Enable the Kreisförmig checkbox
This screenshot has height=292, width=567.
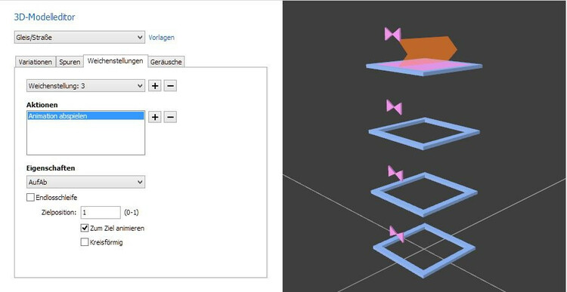click(x=85, y=242)
